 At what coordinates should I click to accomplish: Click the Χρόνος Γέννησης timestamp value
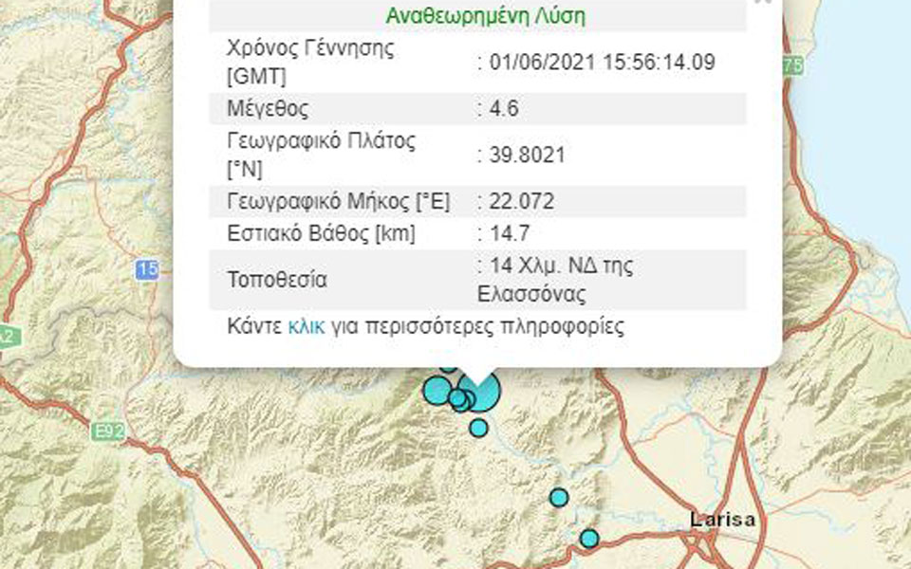point(596,61)
